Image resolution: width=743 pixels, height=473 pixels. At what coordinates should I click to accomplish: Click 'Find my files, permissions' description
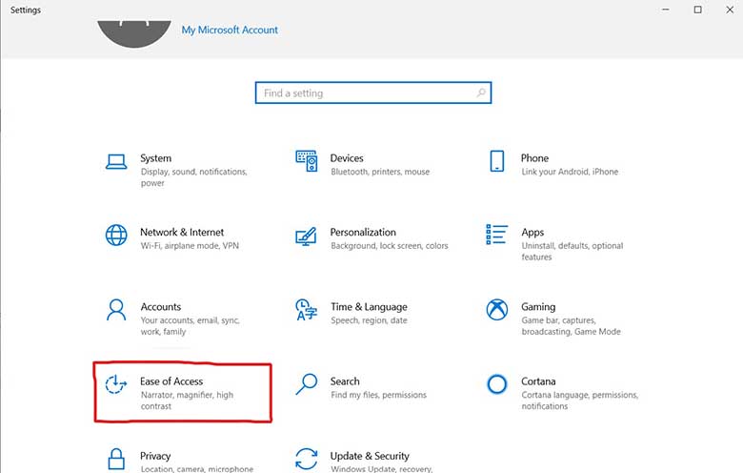point(378,395)
